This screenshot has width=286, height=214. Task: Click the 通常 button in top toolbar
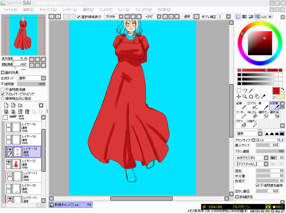[187, 17]
